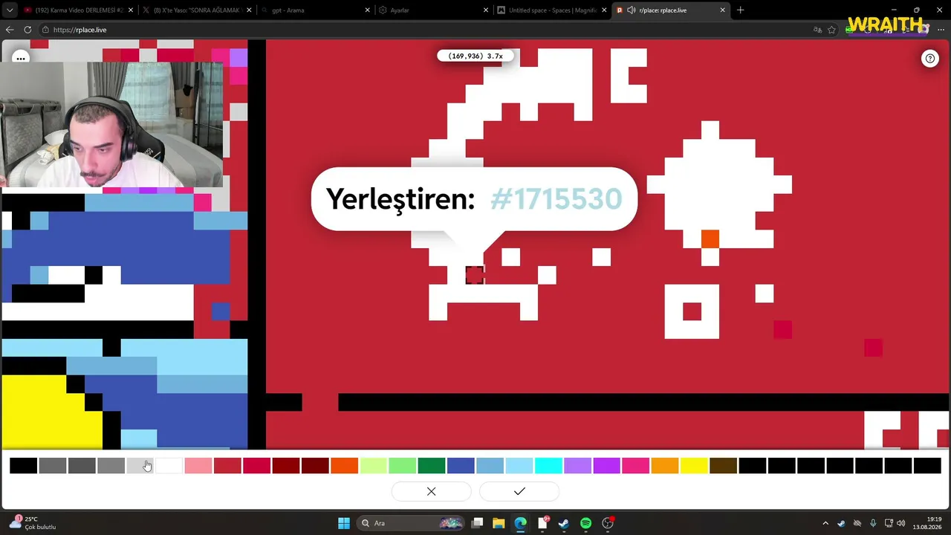Focus the rplace.live address bar
This screenshot has width=951, height=535.
423,30
